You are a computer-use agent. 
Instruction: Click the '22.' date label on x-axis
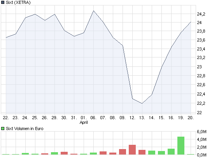6,118
